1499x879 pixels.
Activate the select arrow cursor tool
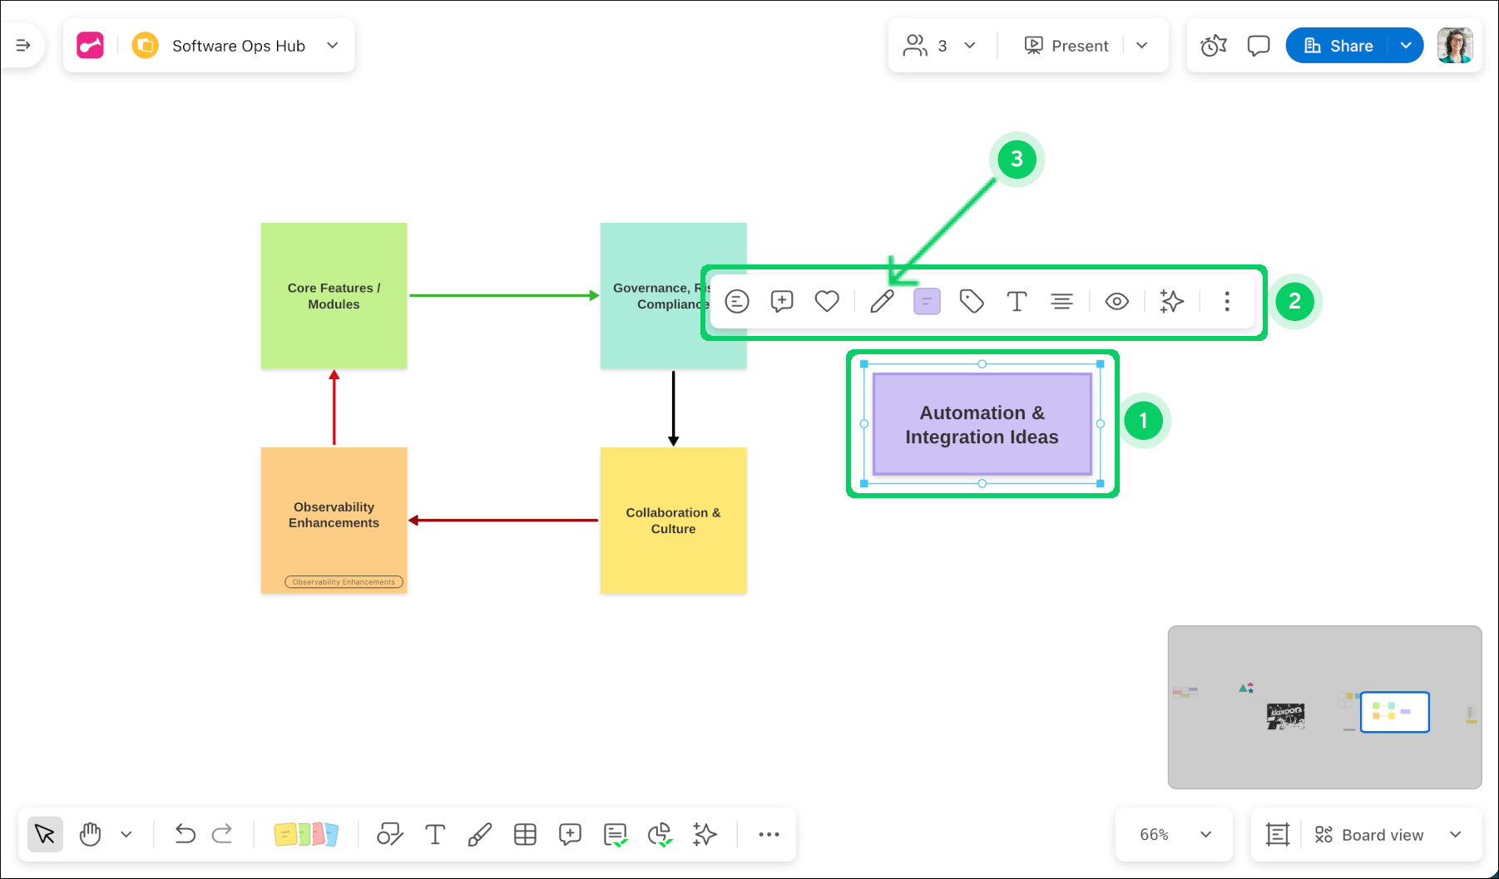[x=45, y=834]
